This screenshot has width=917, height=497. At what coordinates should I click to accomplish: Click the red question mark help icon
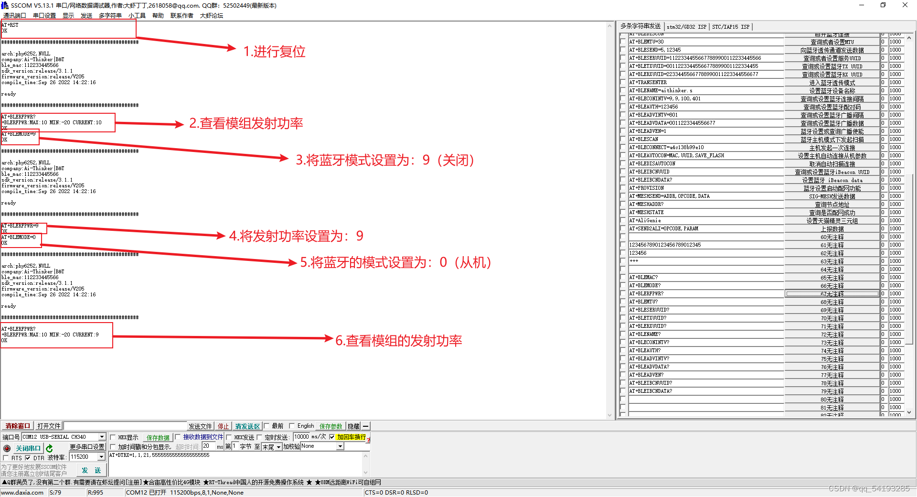(x=368, y=440)
